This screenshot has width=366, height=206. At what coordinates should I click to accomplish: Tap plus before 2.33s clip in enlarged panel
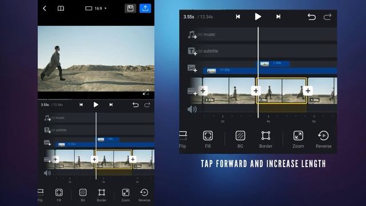(x=203, y=90)
